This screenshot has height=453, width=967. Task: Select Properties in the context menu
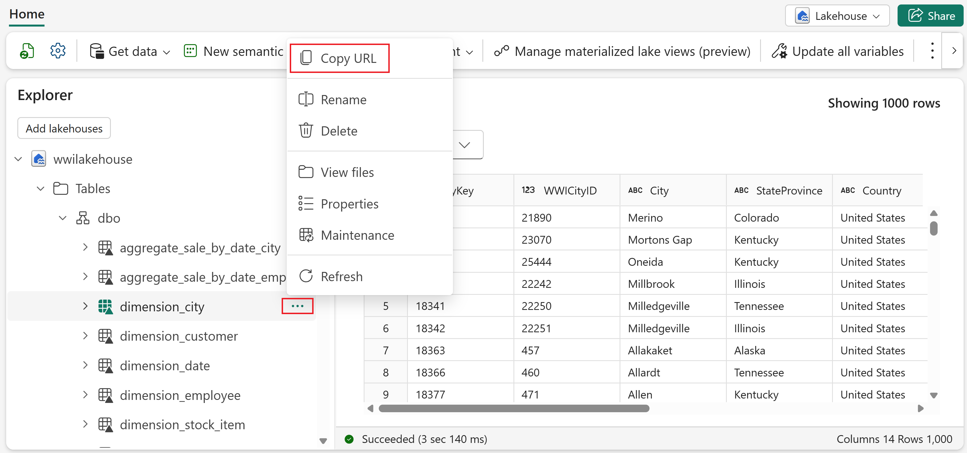pyautogui.click(x=349, y=204)
